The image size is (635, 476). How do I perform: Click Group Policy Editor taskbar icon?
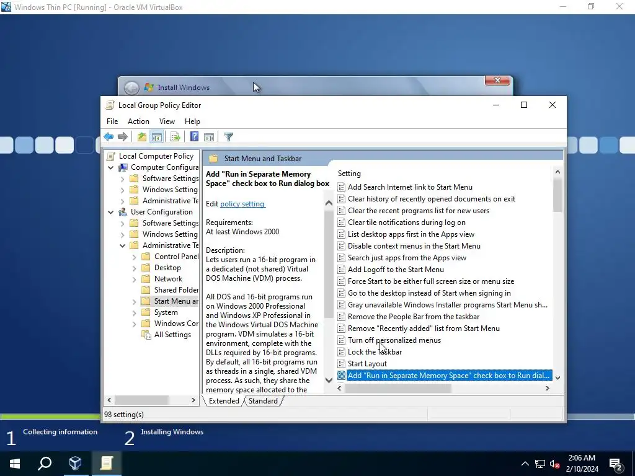tap(107, 464)
